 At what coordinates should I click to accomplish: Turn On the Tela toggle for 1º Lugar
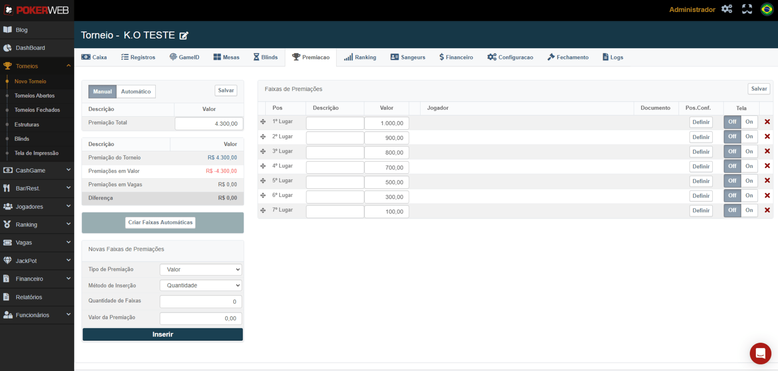tap(749, 122)
